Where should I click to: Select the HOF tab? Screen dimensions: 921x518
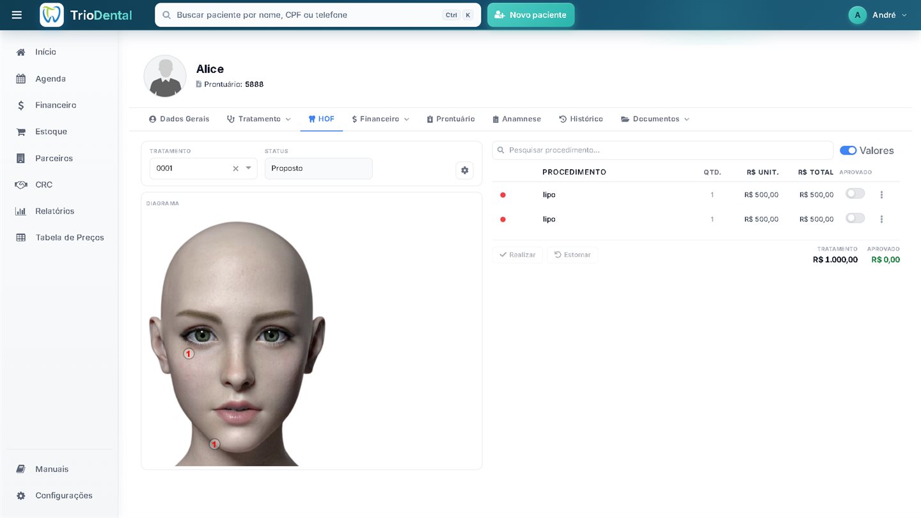321,119
